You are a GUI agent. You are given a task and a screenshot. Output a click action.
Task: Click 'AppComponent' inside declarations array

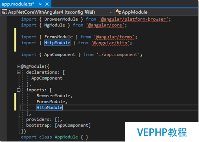[x=47, y=78]
